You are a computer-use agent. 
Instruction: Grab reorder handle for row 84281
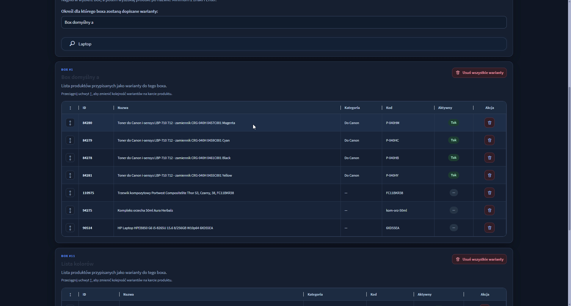point(70,175)
